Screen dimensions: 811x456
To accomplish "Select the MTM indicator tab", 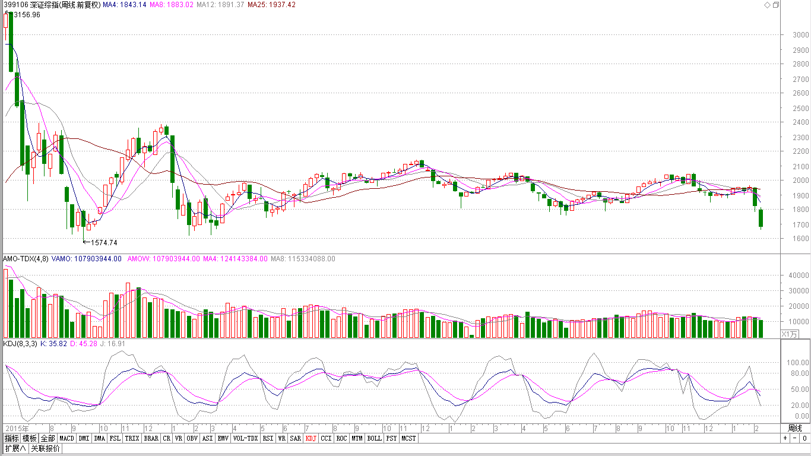I will click(x=357, y=438).
